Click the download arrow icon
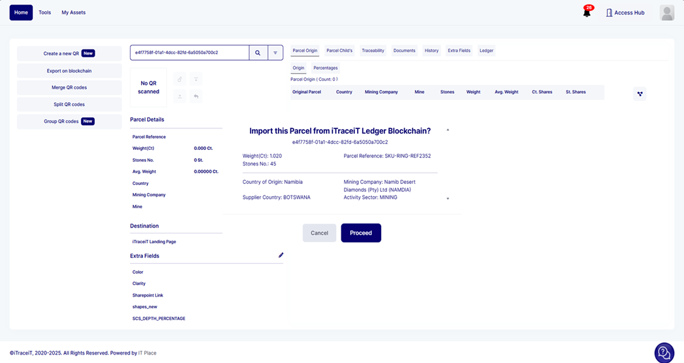Viewport: 684px width, 363px height. coord(196,80)
